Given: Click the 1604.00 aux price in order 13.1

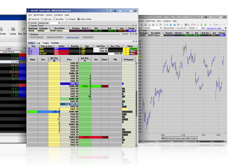Looking at the screenshot, I should [116, 54].
